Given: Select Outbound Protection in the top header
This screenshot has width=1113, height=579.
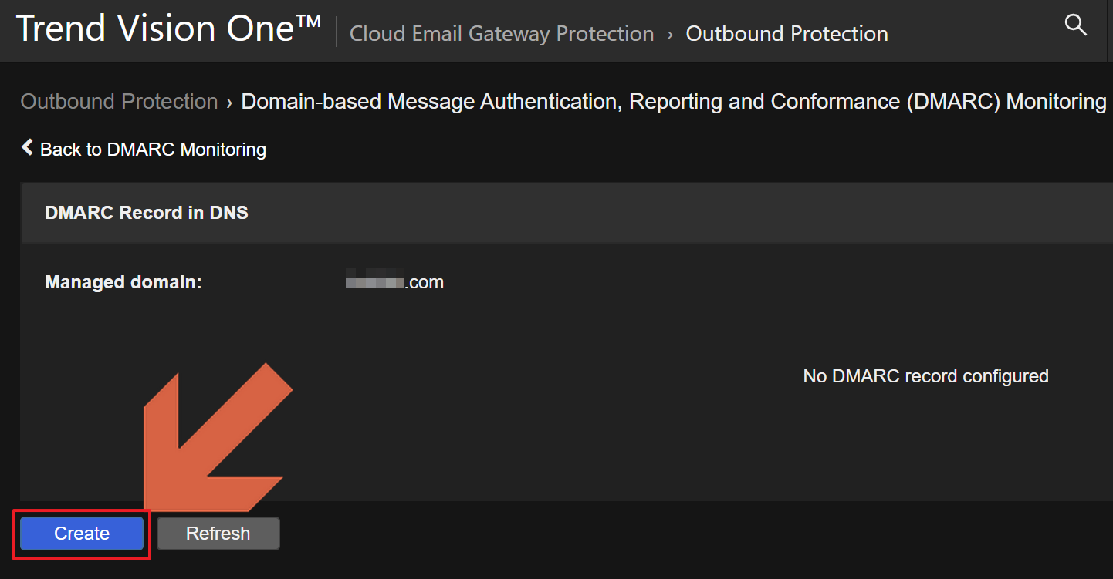Looking at the screenshot, I should (x=787, y=34).
